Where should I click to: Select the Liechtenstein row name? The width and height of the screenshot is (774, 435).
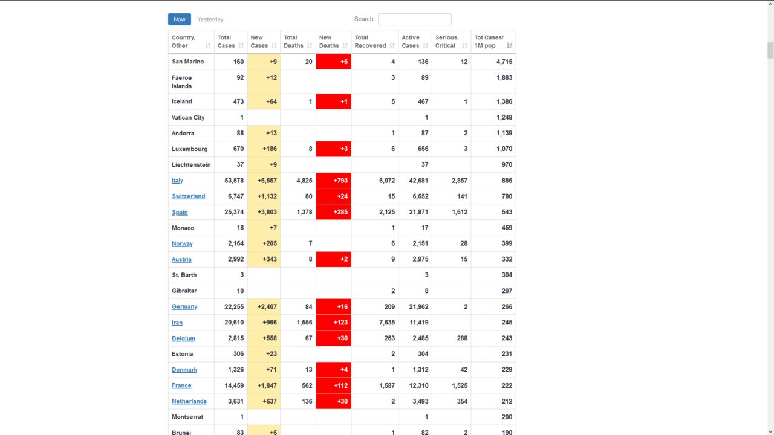[191, 164]
